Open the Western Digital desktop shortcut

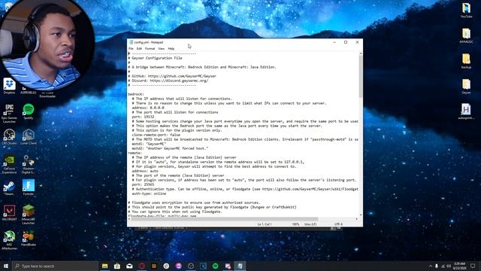[29, 164]
